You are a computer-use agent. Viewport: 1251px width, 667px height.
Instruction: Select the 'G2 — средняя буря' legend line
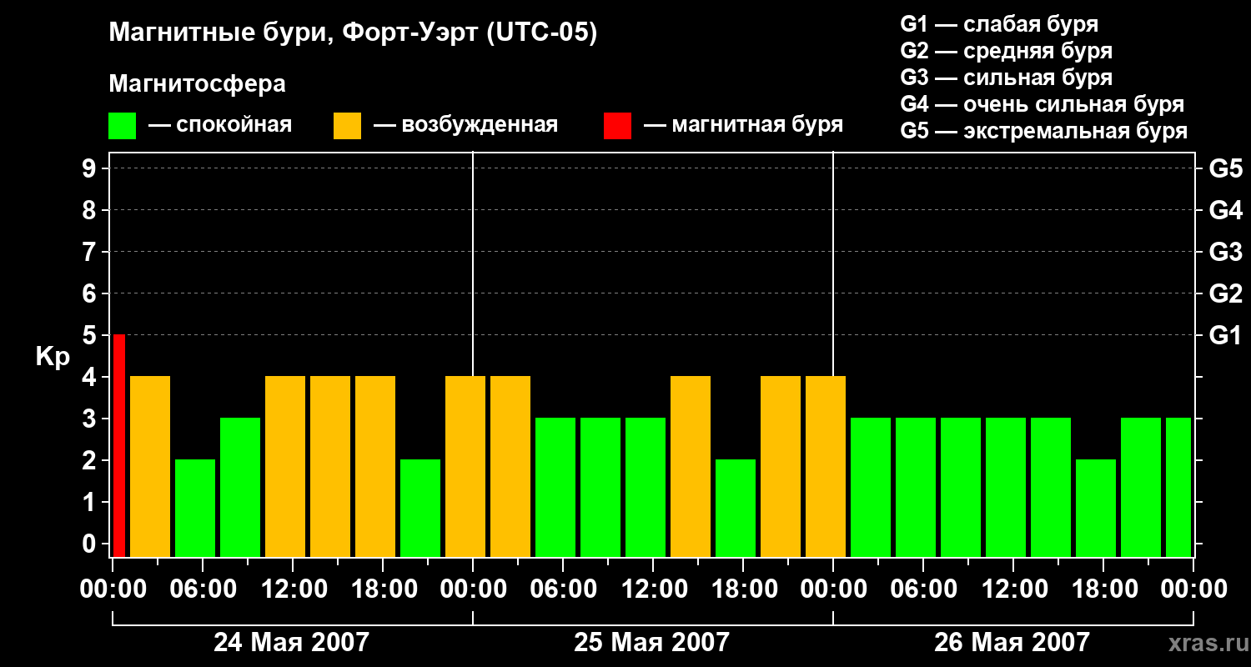[1007, 51]
